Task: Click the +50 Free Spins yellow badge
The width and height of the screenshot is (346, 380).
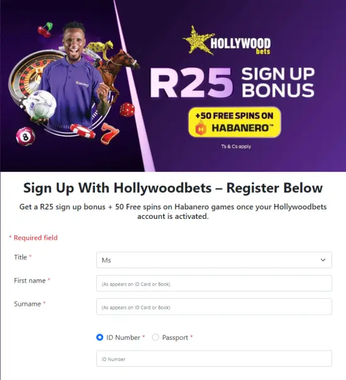Action: click(235, 122)
